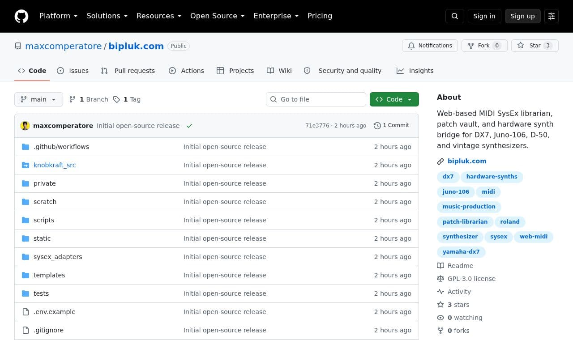The image size is (573, 340).
Task: Click the history clock icon beside 1 Commit
Action: [x=377, y=126]
